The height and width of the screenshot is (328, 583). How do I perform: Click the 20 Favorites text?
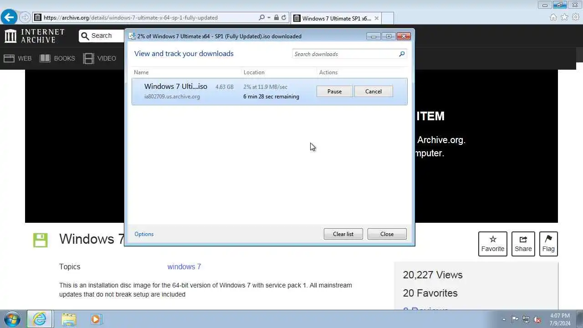point(430,293)
